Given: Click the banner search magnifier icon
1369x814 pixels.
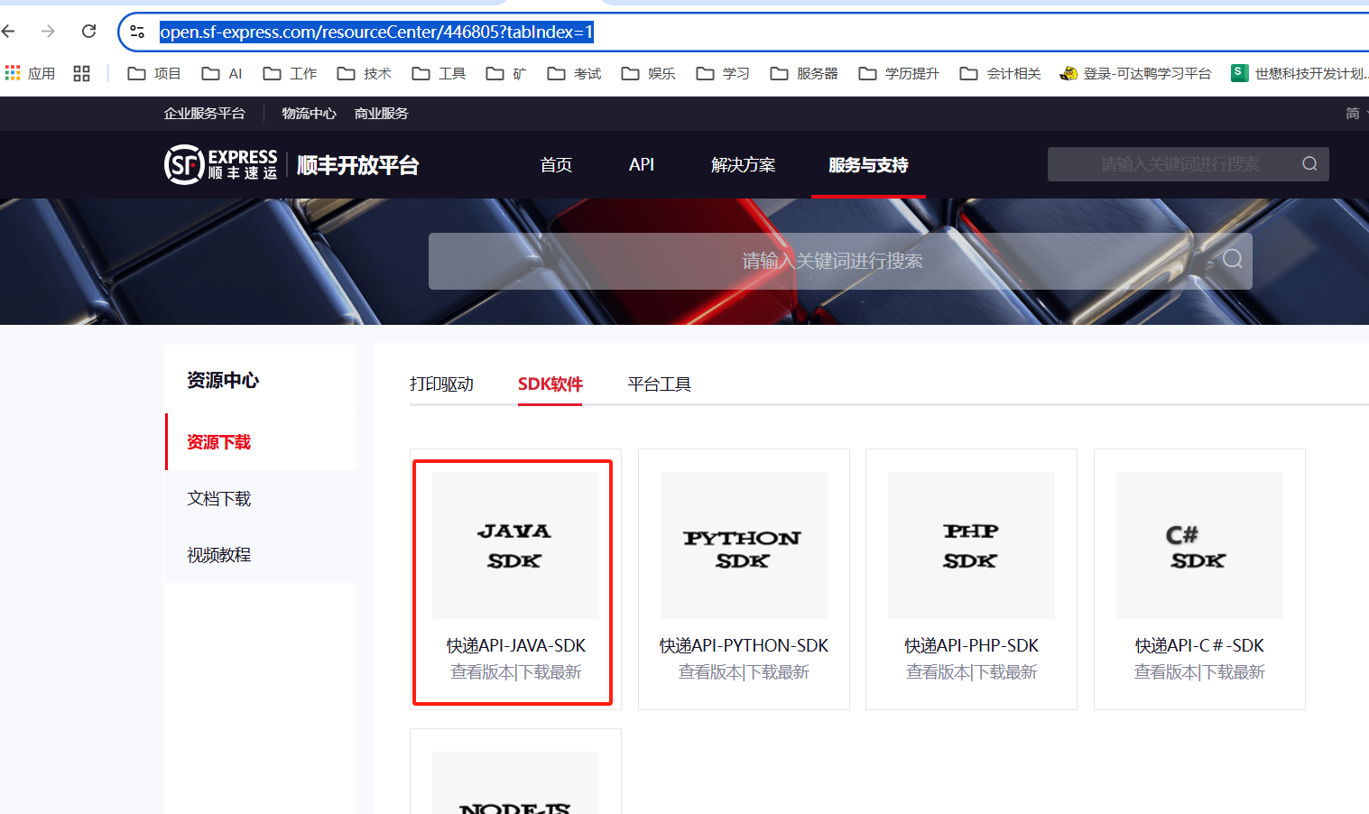Looking at the screenshot, I should point(1233,260).
